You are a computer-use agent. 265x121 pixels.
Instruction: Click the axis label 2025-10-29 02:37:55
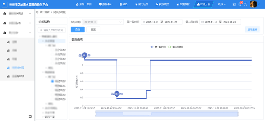pyautogui.click(x=244, y=108)
